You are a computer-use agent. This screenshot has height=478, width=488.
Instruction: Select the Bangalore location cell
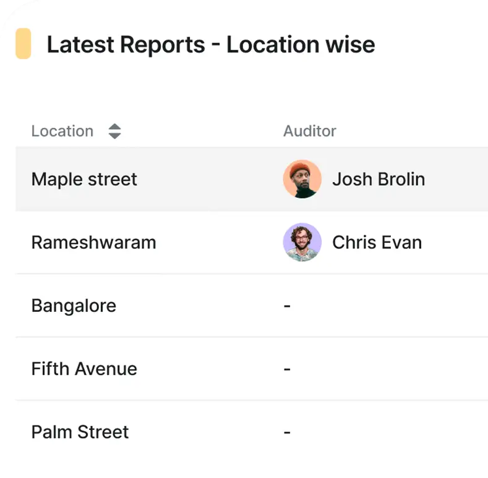click(74, 306)
